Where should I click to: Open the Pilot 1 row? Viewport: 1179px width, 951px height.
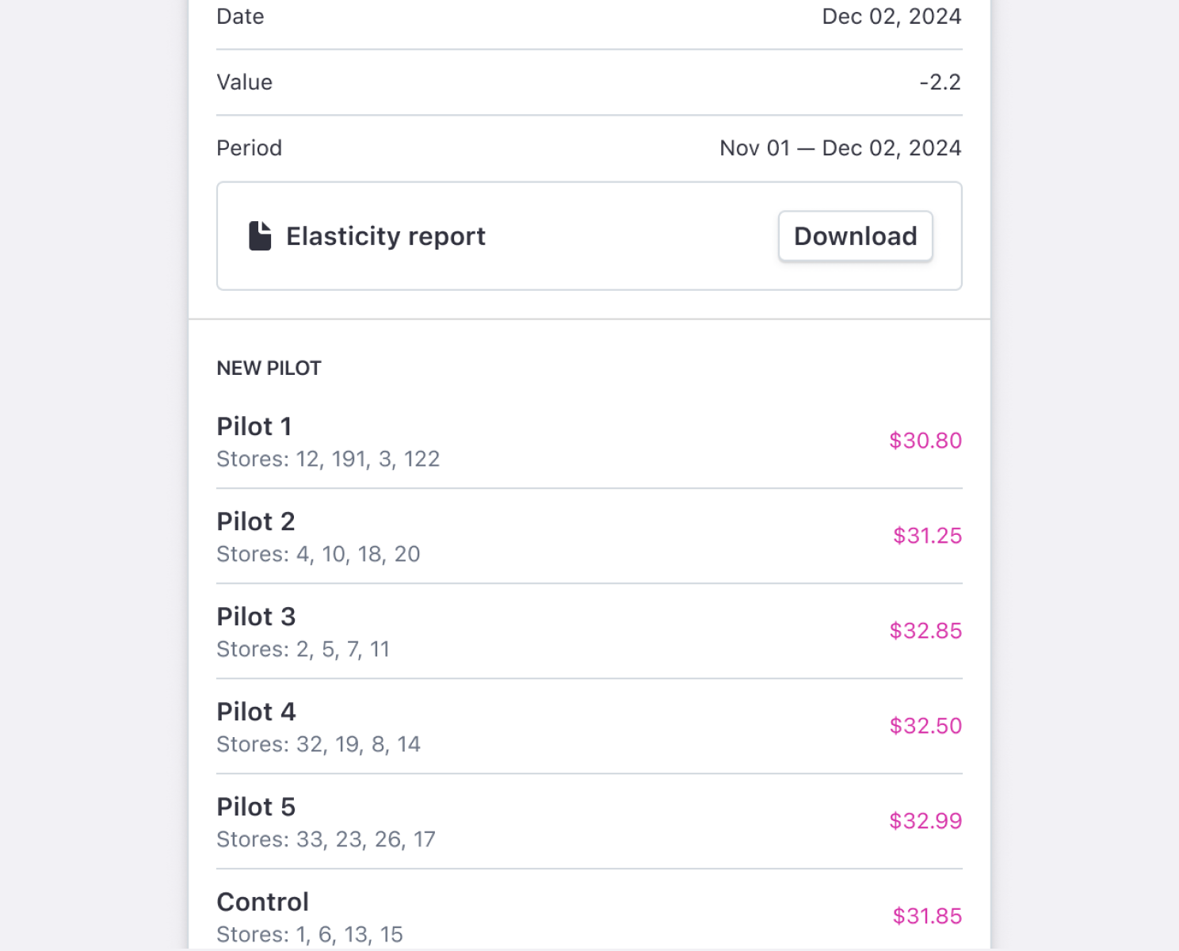pyautogui.click(x=255, y=426)
